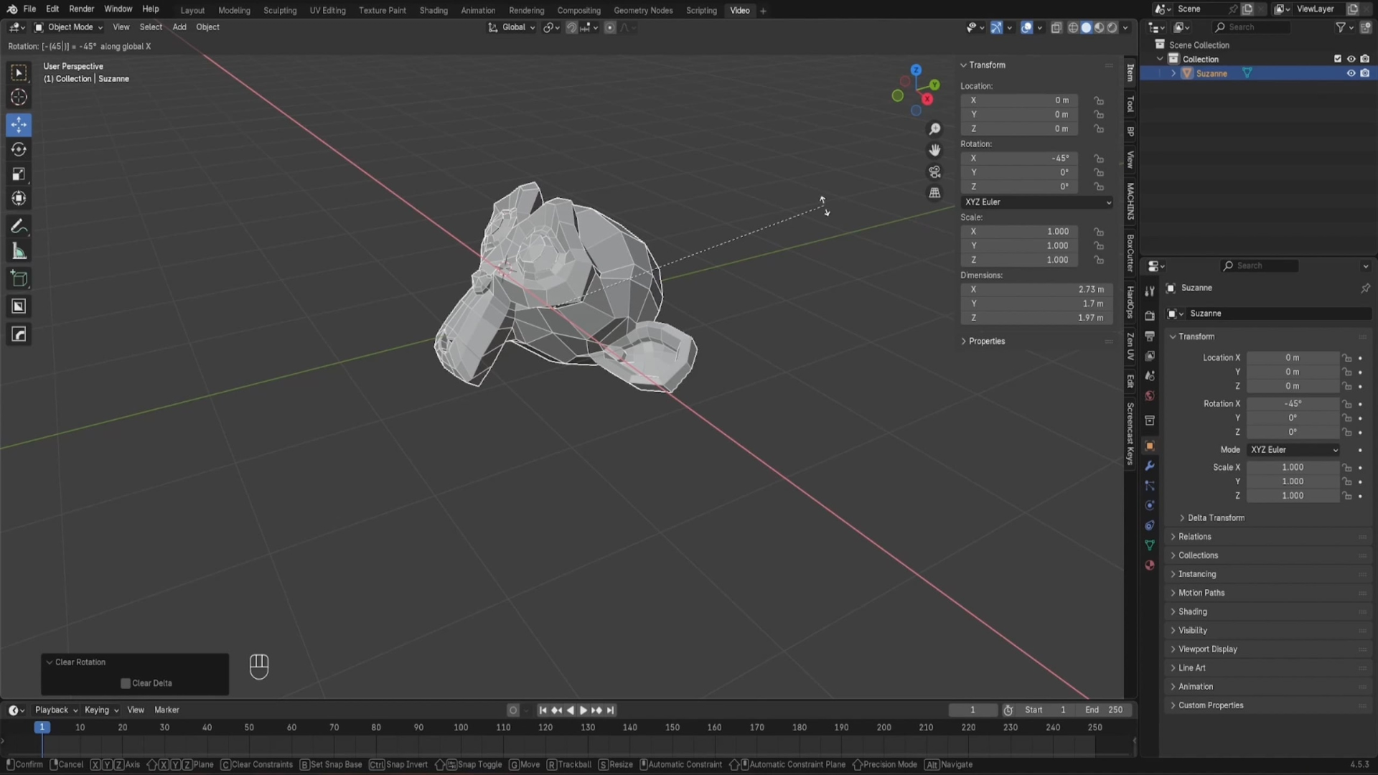Click the zoom viewport magnifier icon
1378x775 pixels.
pos(934,129)
